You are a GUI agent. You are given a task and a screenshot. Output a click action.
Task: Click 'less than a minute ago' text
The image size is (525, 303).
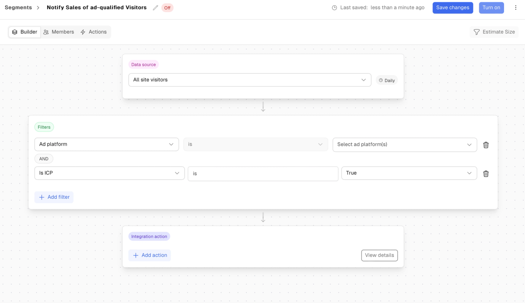(x=397, y=7)
